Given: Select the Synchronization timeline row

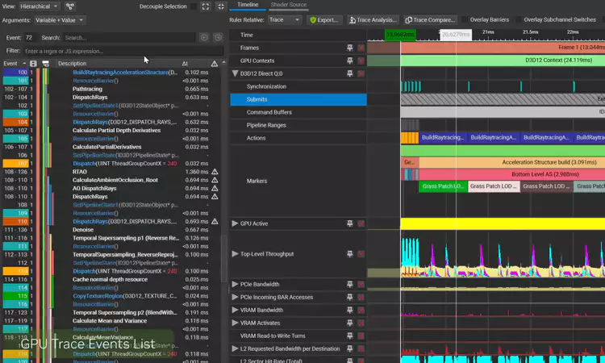Looking at the screenshot, I should [x=298, y=86].
